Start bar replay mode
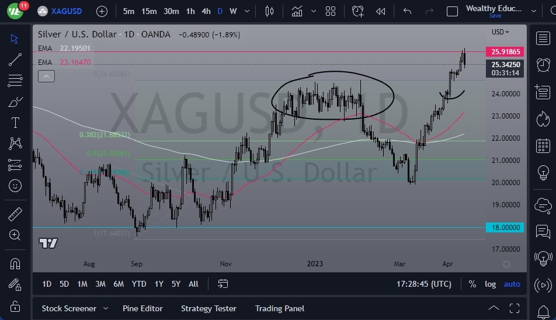This screenshot has width=556, height=320. pyautogui.click(x=380, y=11)
